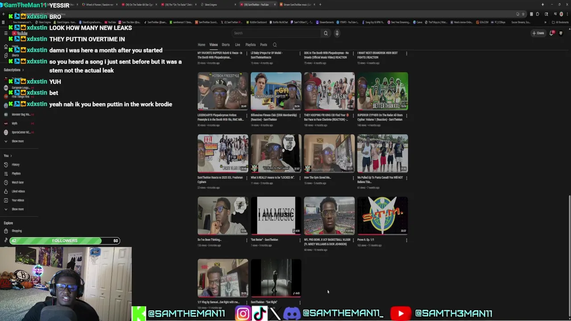The height and width of the screenshot is (321, 571).
Task: Open Chrome three-dot menu
Action: (x=567, y=14)
